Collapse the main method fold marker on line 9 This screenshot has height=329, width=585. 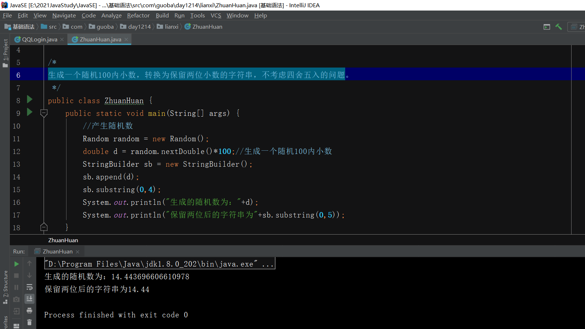pyautogui.click(x=44, y=113)
